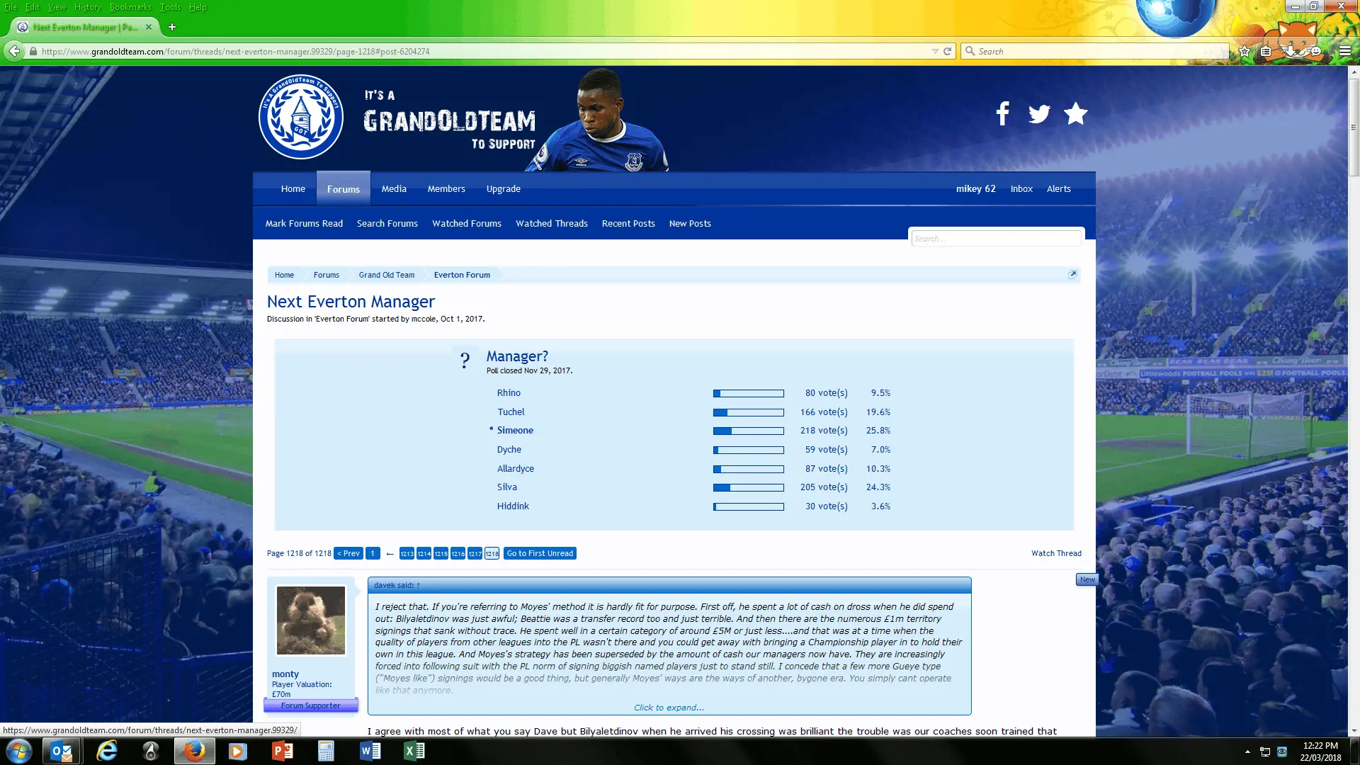Bookmark this page with star icon
Screen dimensions: 1360x765
pos(1245,51)
